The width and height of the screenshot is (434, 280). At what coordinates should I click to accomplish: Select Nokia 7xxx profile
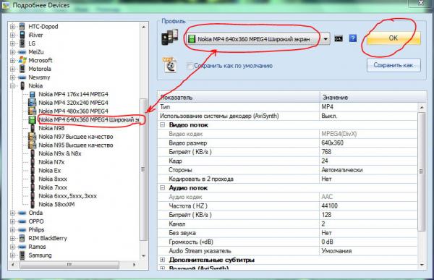tap(53, 187)
